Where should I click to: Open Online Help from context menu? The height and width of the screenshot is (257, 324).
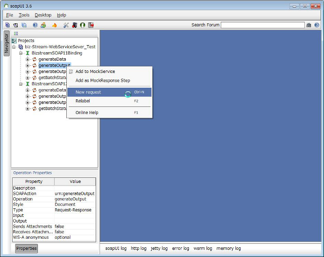[109, 113]
